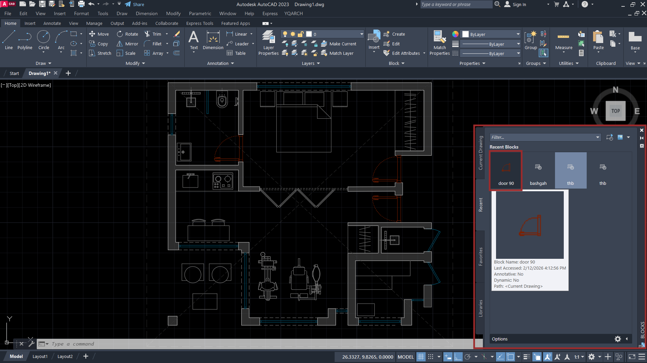Switch to the Annotate ribbon tab
This screenshot has width=647, height=363.
52,23
